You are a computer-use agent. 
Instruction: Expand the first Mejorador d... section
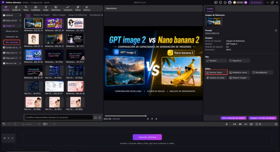pyautogui.click(x=12, y=53)
